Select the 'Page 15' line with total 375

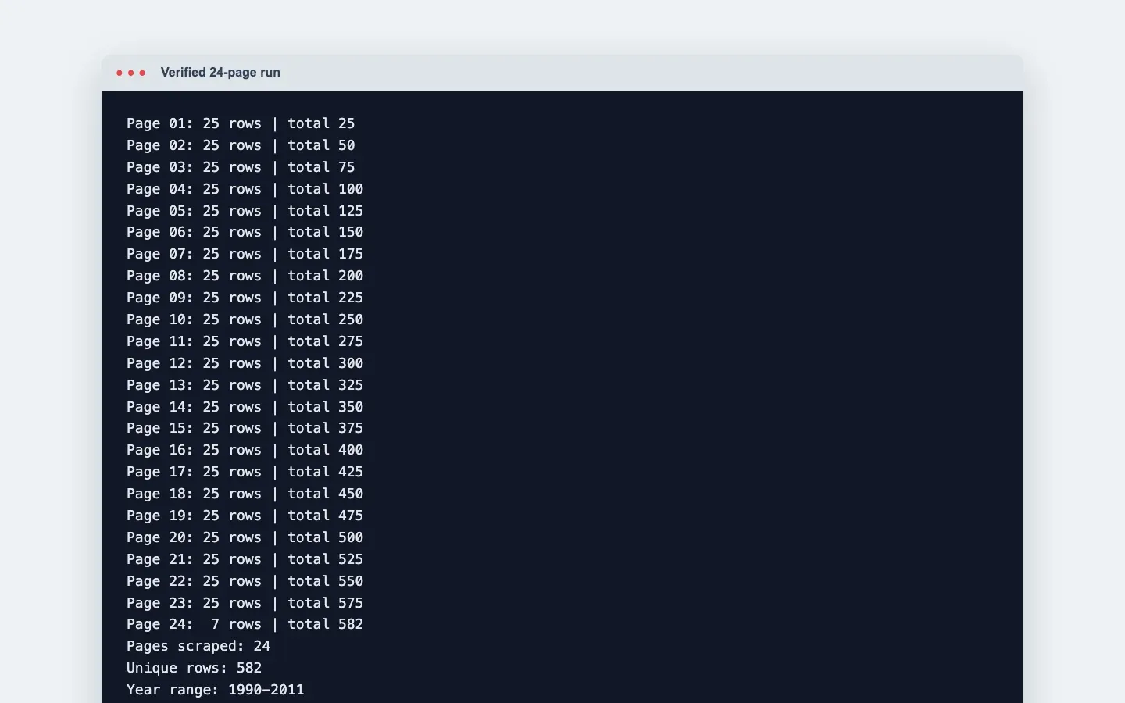pos(245,428)
